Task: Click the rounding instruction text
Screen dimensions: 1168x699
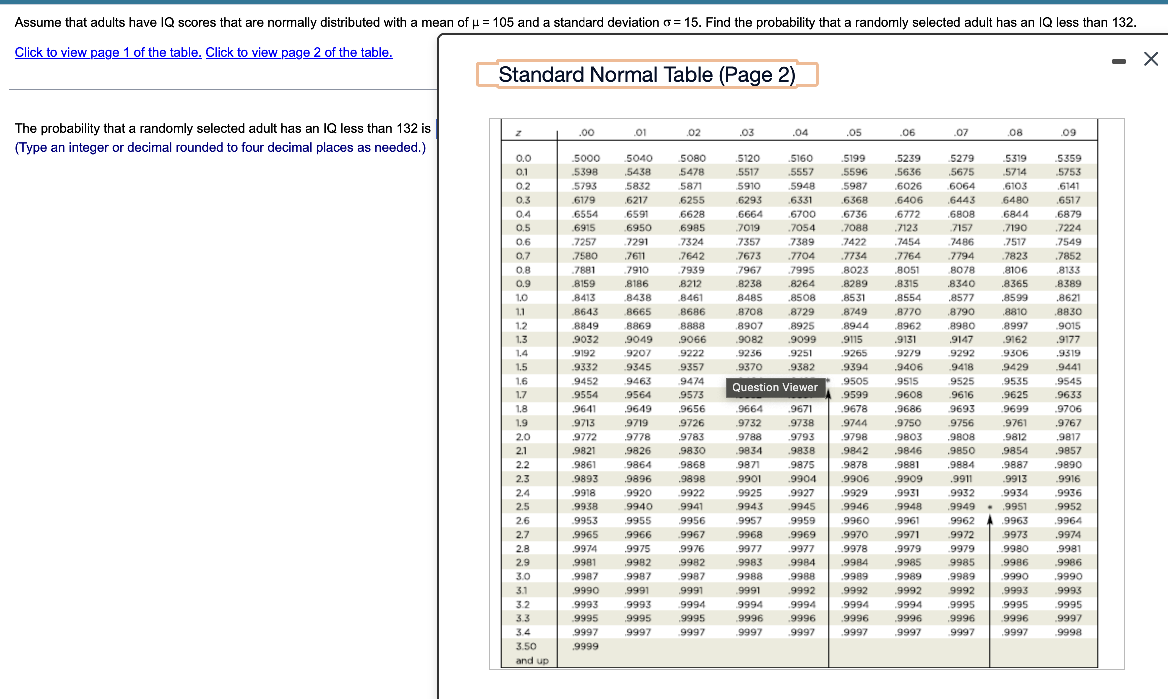Action: tap(220, 147)
